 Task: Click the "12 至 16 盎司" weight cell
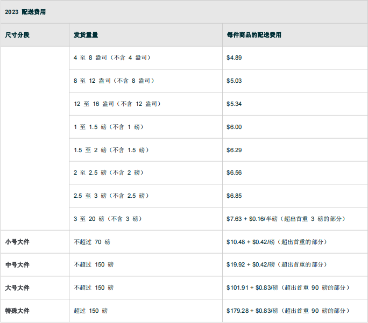(x=117, y=104)
